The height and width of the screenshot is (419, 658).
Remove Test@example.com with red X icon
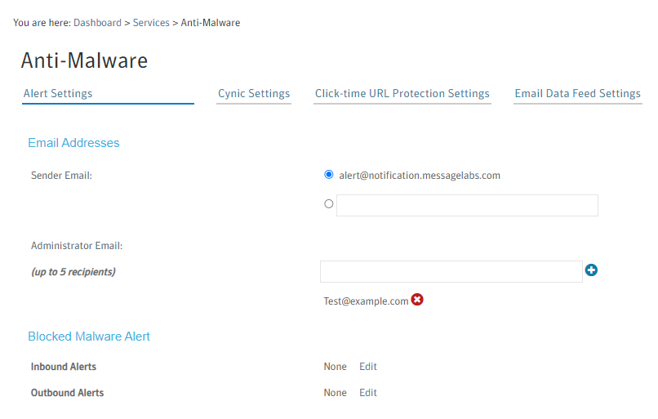(x=417, y=301)
